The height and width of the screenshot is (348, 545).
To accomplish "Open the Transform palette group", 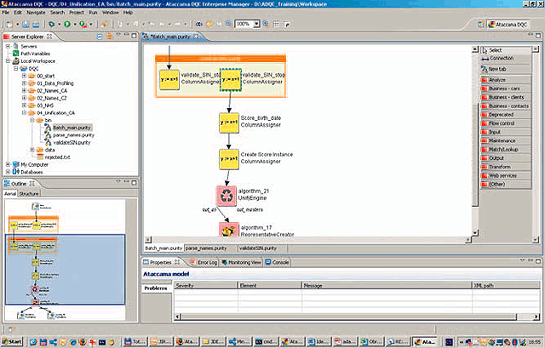I will click(x=505, y=167).
